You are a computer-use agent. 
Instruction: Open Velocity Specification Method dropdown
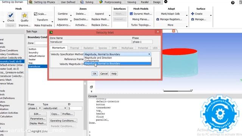pos(149,54)
